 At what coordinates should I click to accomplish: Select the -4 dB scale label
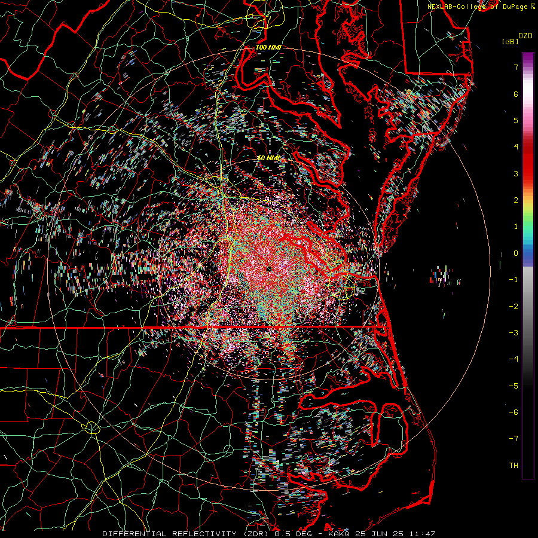tap(513, 359)
